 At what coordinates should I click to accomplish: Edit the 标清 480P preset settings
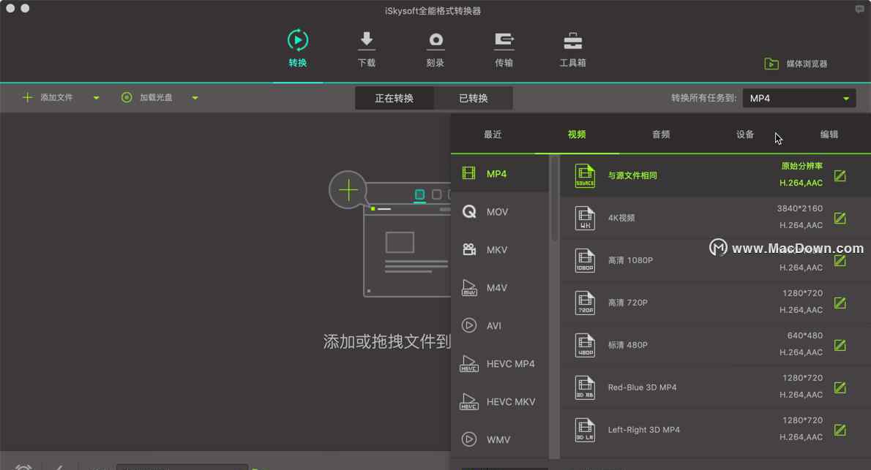840,345
